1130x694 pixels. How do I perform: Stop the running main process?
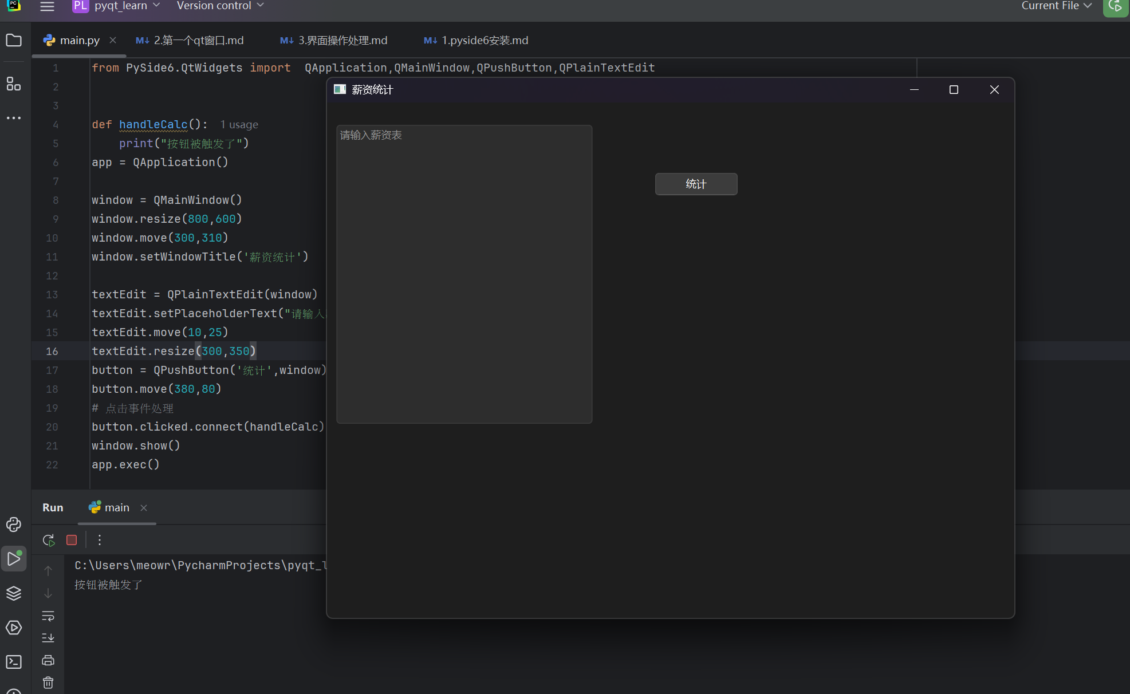pos(72,540)
